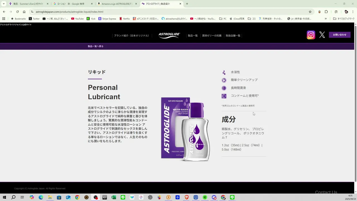Open Microsoft Edge from taskbar
This screenshot has width=357, height=201.
pyautogui.click(x=41, y=197)
